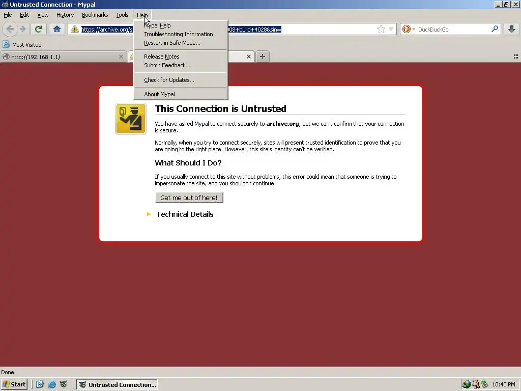521x391 pixels.
Task: Click the third system tray icon beside the clock
Action: tap(485, 384)
